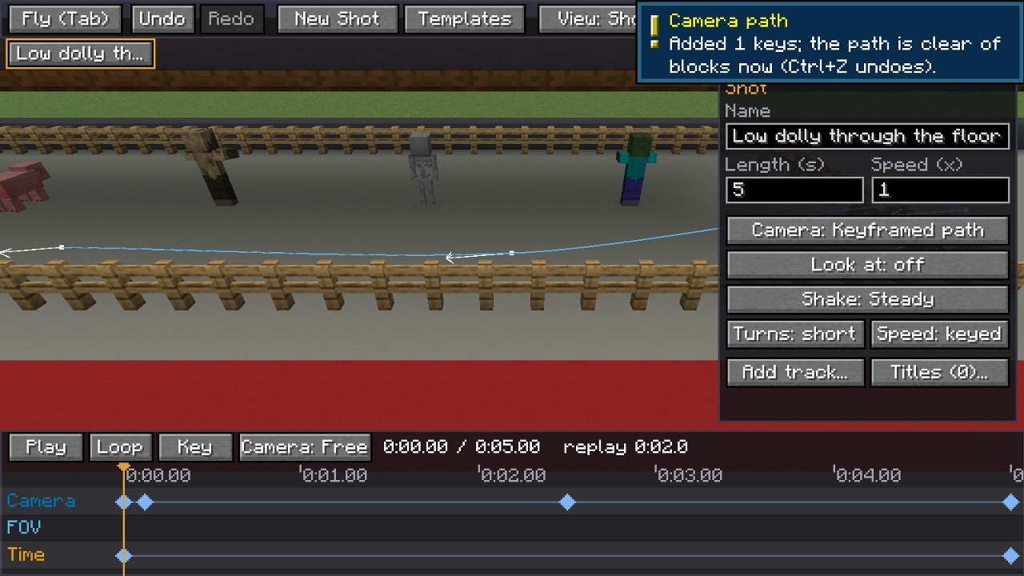Click the orange playhead marker handle
This screenshot has width=1024, height=576.
click(x=123, y=466)
